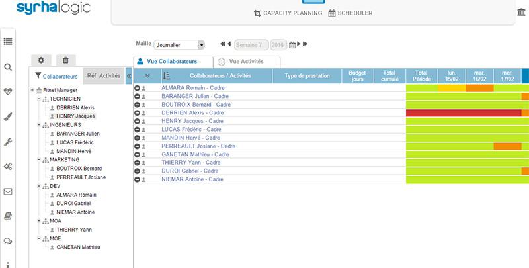Open the search magnifier in sidebar
The height and width of the screenshot is (268, 529).
(x=8, y=67)
